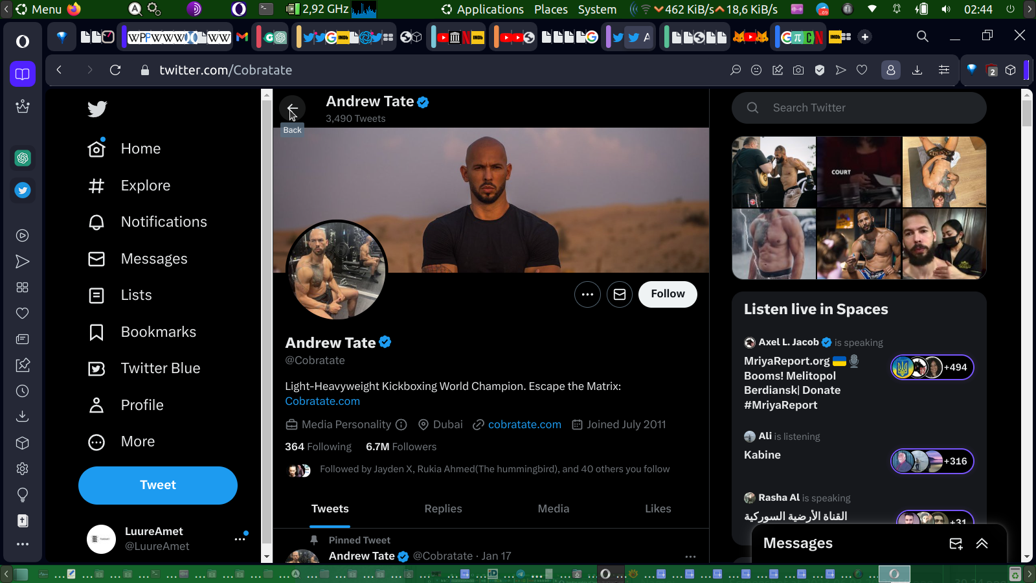Open the heart bookmarks icon in Opera sidebar
Screen dimensions: 1036x583
23,314
